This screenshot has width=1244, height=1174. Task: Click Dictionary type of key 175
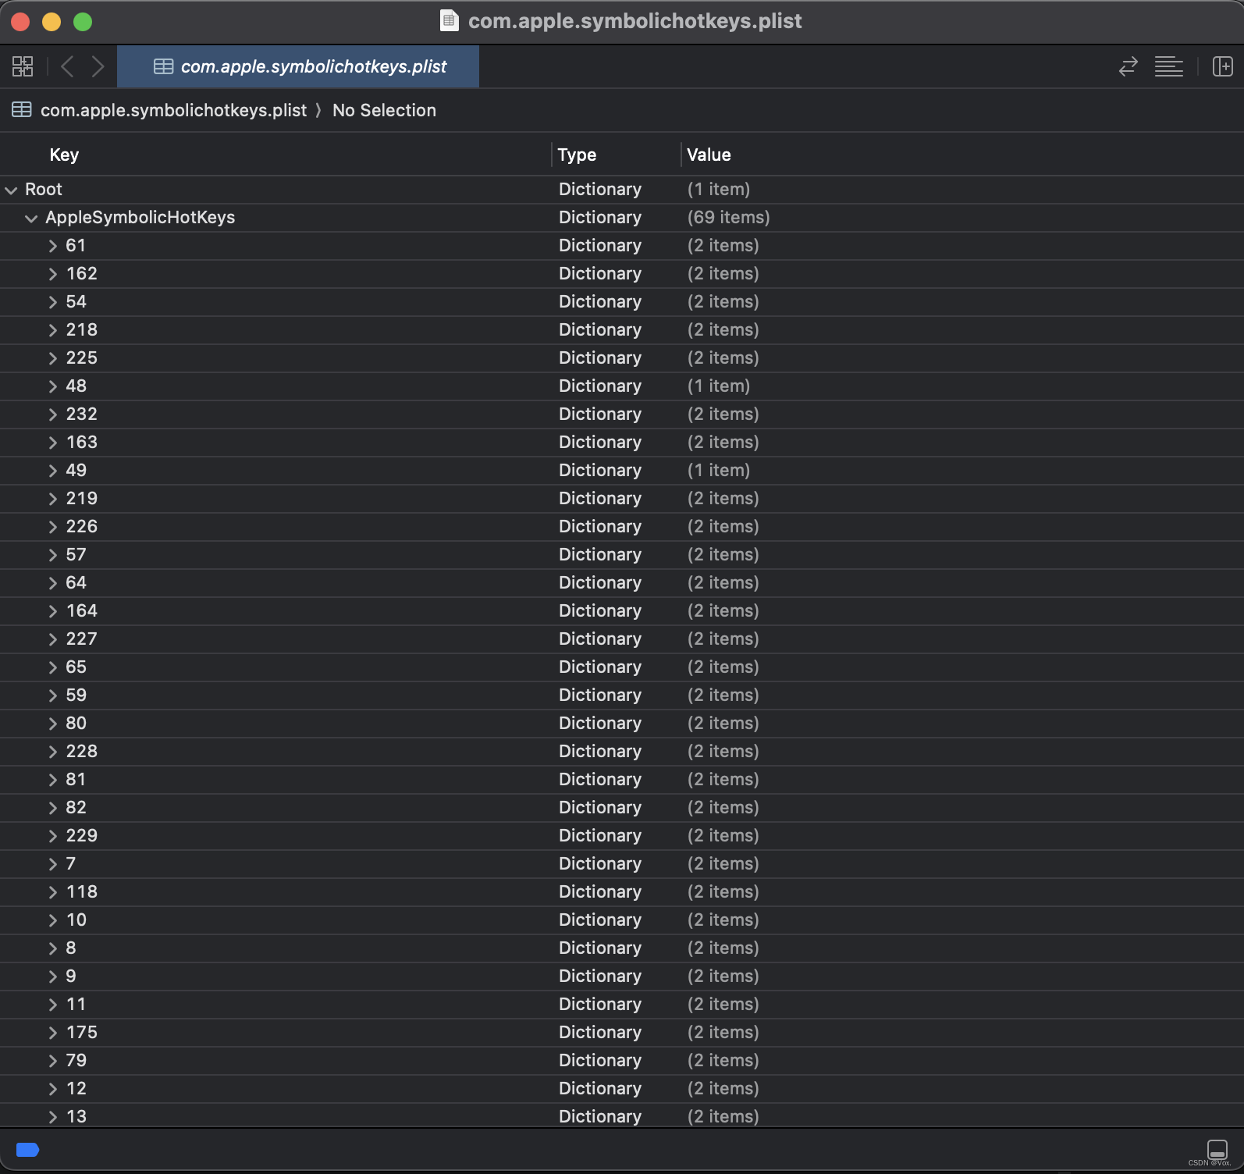coord(600,1033)
